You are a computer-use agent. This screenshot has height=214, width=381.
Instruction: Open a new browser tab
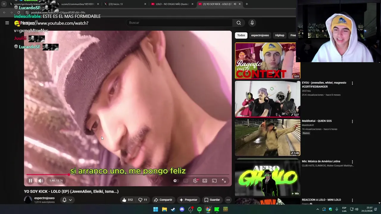(247, 4)
